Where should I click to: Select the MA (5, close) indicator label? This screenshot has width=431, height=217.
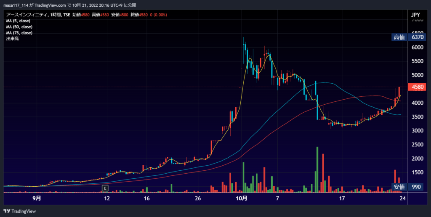tap(18, 21)
